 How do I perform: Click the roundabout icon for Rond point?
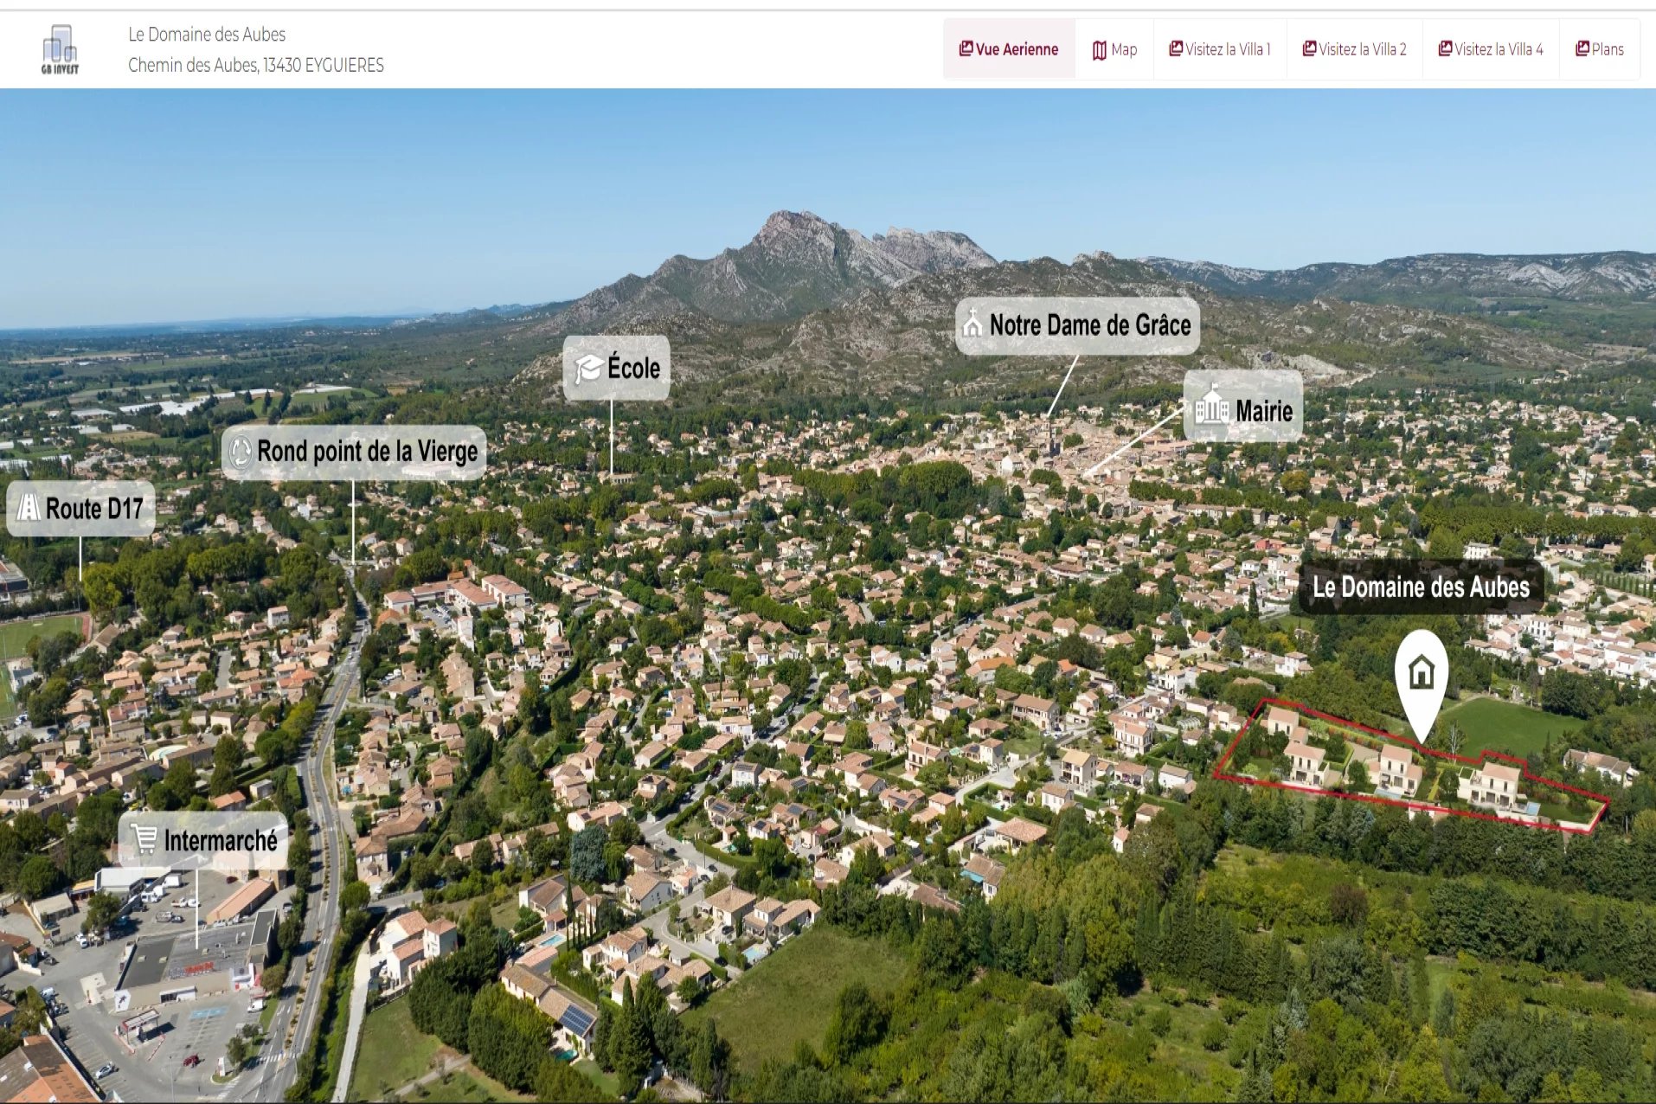[241, 452]
